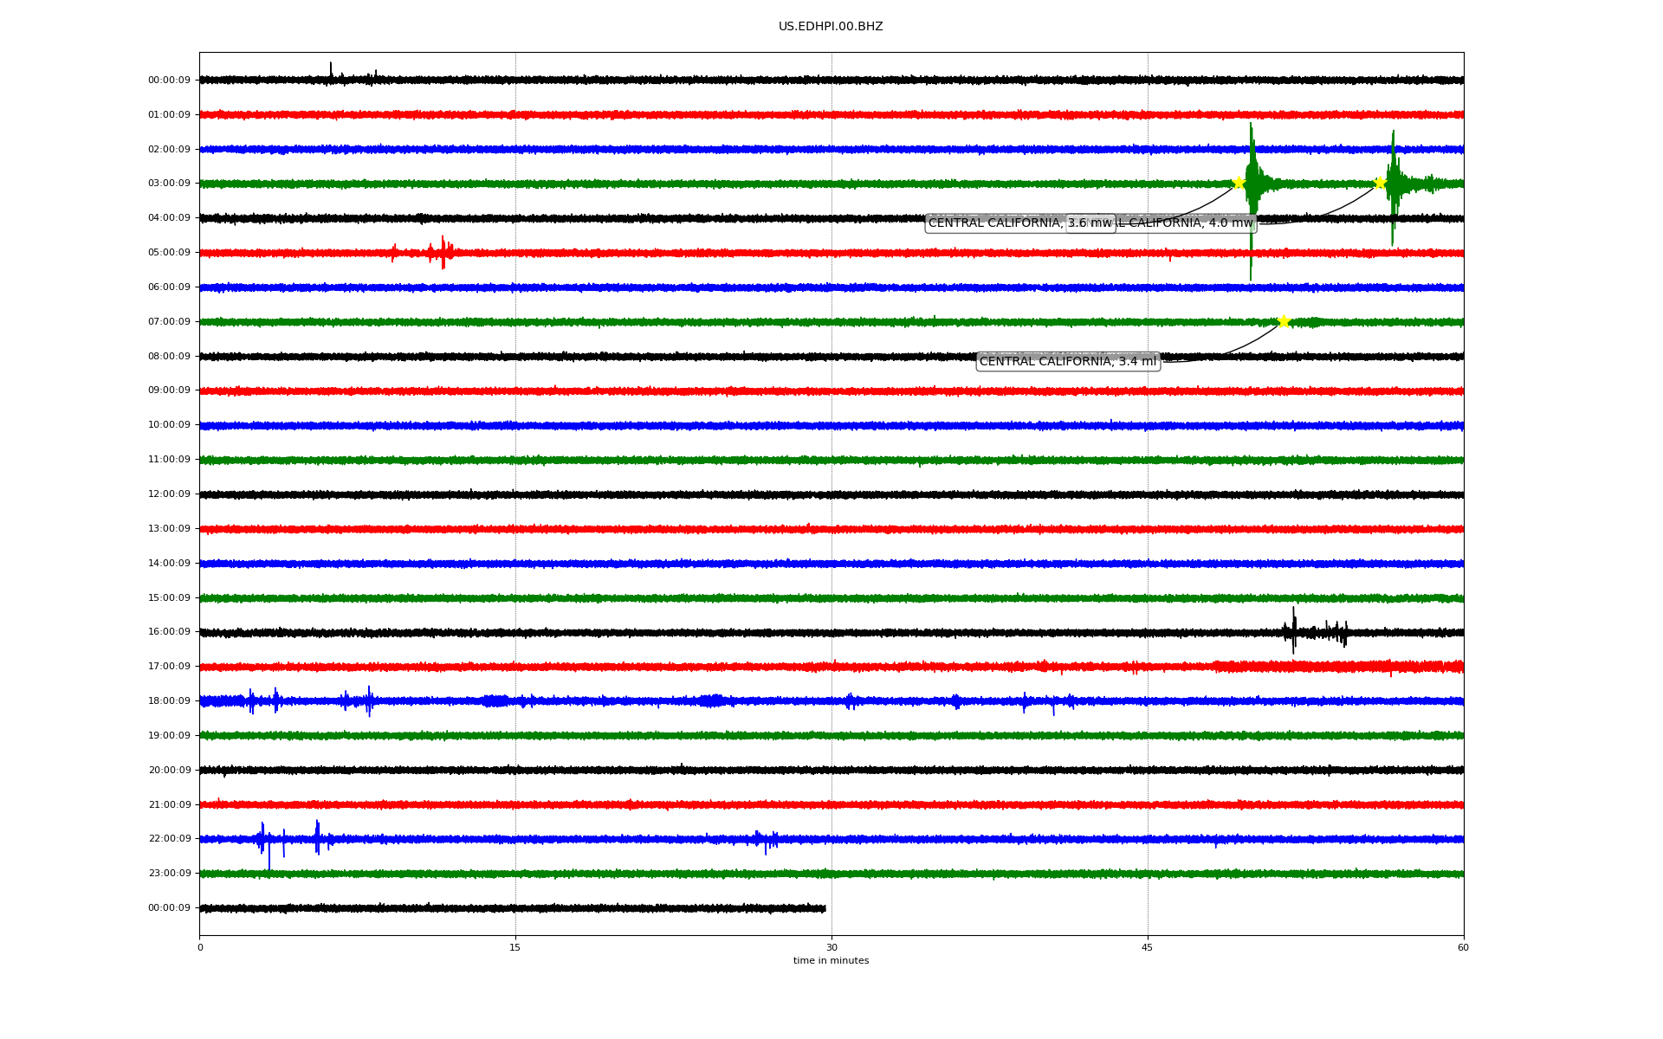Click the 18:00:09 row label
Screen dimensions: 1663x1039
point(169,701)
